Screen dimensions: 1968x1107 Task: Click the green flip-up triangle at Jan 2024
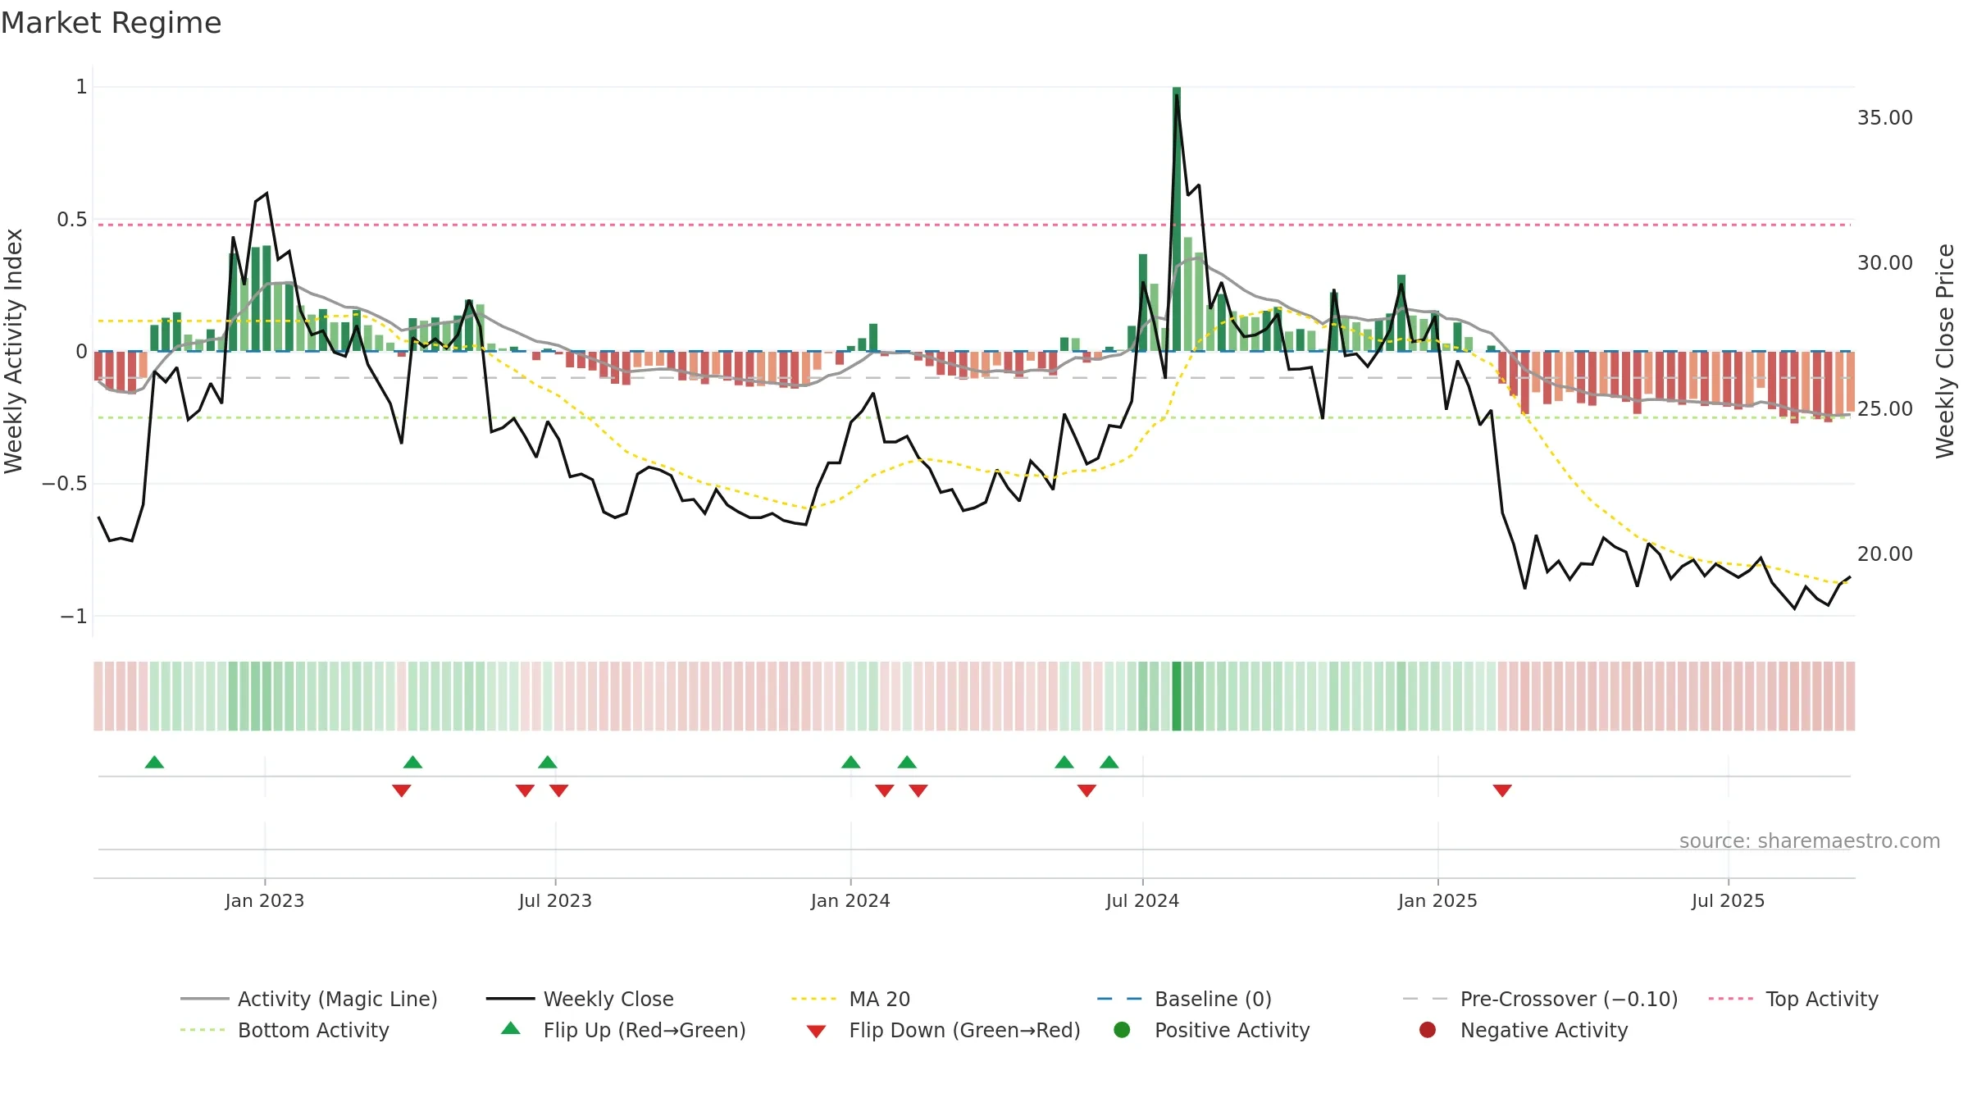pyautogui.click(x=851, y=762)
